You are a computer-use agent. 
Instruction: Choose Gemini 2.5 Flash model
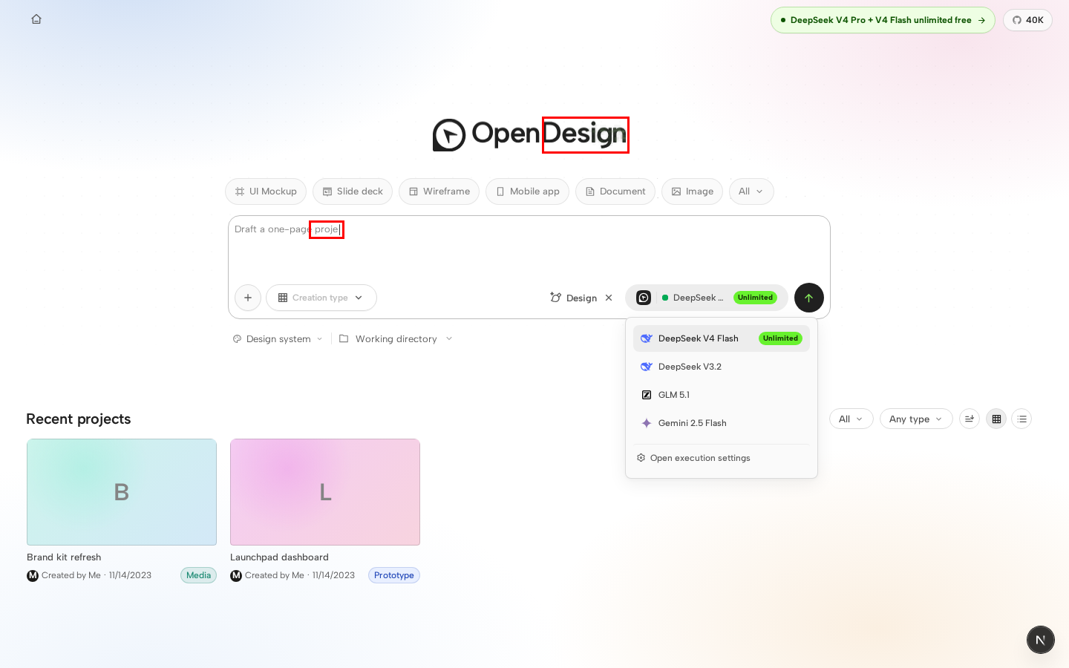722,423
